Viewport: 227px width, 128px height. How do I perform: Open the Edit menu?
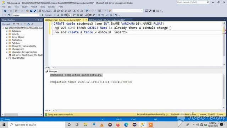tap(10, 7)
